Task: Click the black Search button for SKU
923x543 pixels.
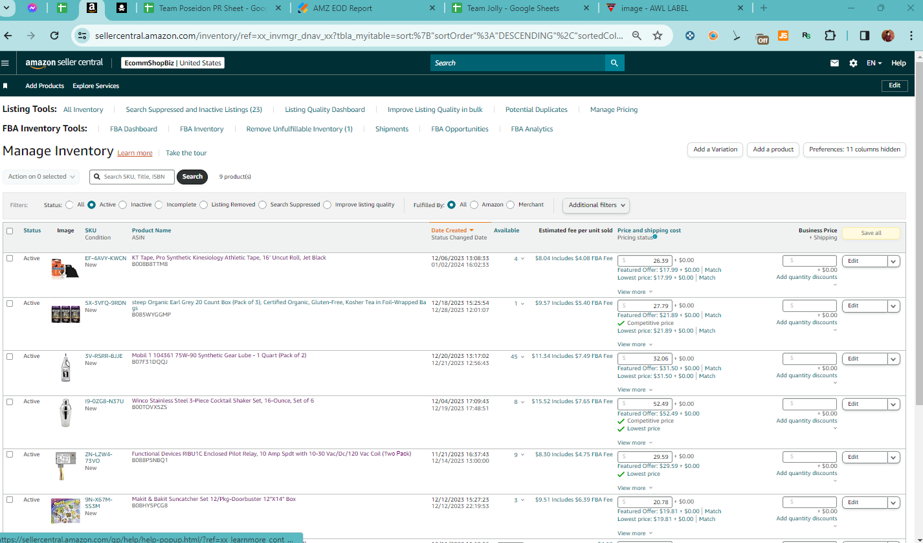Action: pyautogui.click(x=192, y=177)
